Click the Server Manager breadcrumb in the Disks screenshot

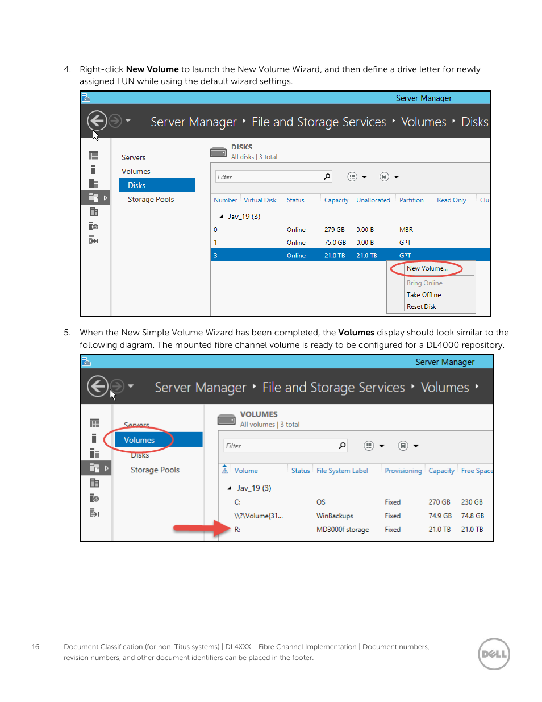[x=193, y=122]
